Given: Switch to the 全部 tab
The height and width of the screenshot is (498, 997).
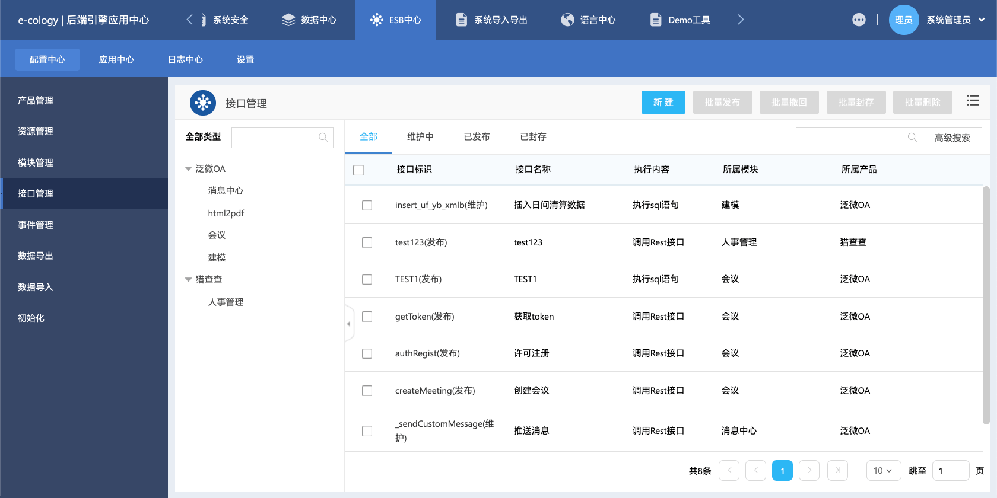Looking at the screenshot, I should [x=369, y=137].
